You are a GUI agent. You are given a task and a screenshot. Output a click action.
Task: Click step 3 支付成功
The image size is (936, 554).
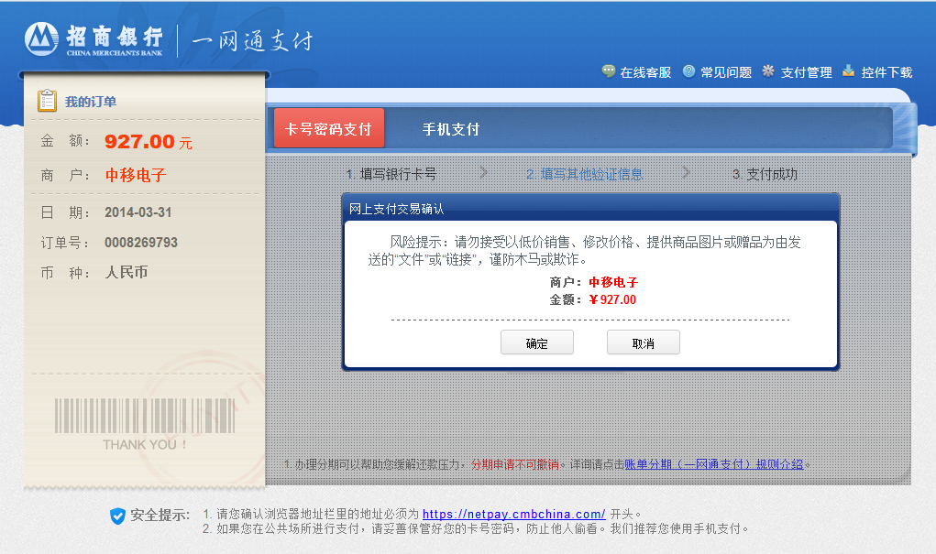click(765, 174)
